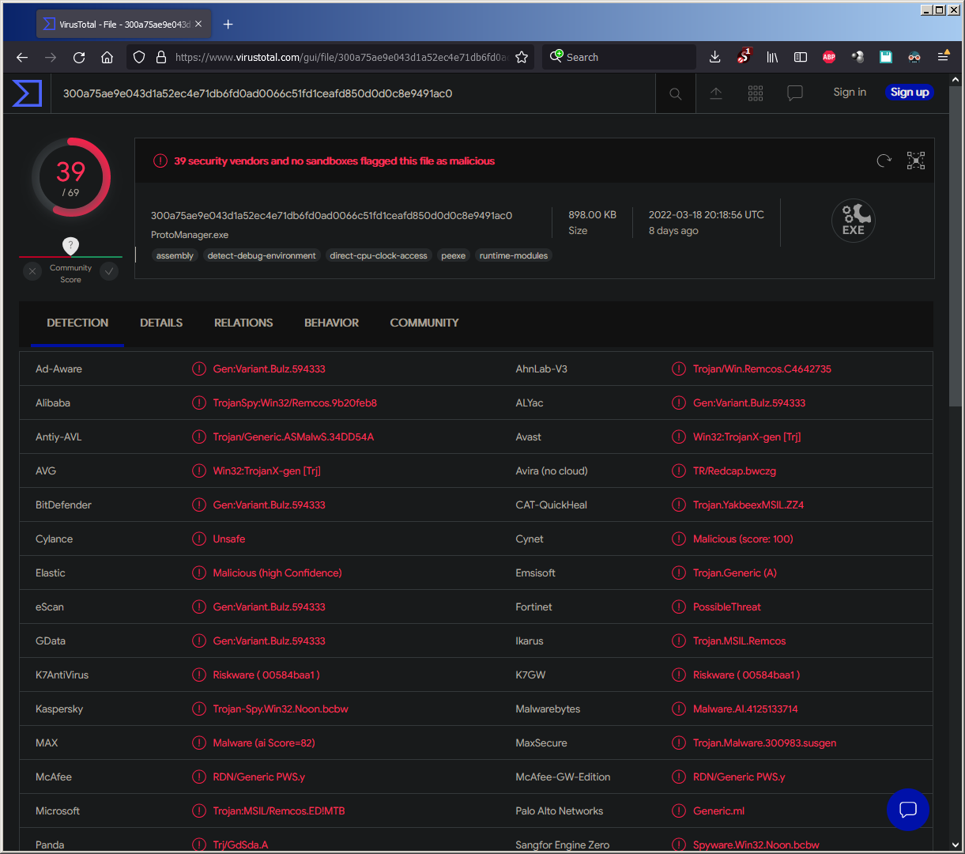Viewport: 965px width, 854px height.
Task: Open the NoScript extension icon
Action: pyautogui.click(x=744, y=56)
